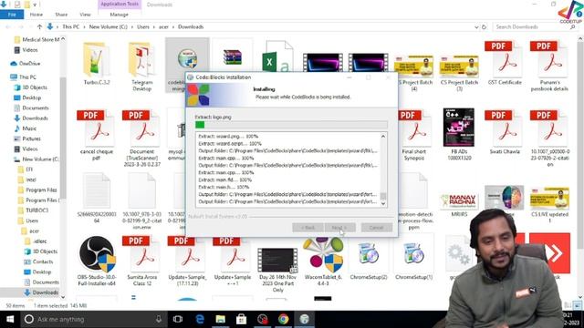Select the Excel spreadsheet file icon

coord(277,56)
